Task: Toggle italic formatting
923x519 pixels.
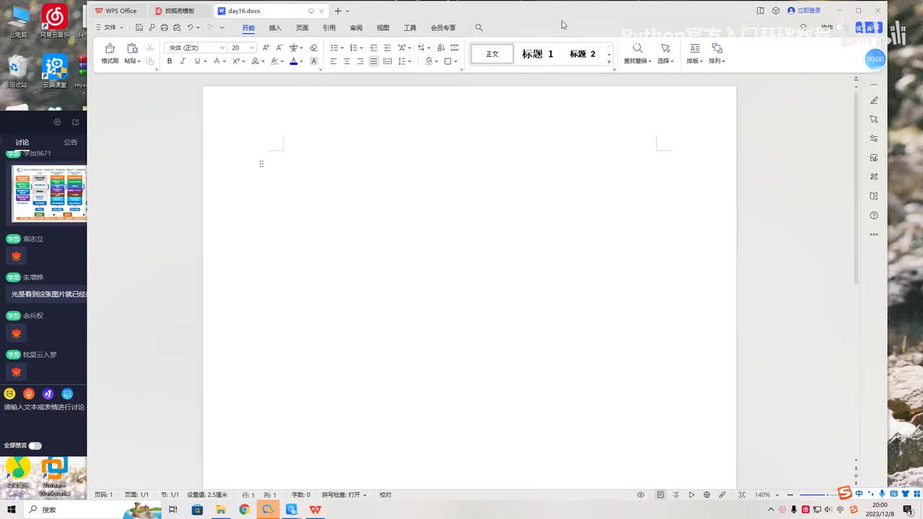Action: [x=182, y=61]
